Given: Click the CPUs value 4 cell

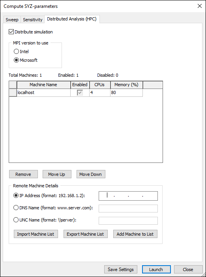Looking at the screenshot, I should click(100, 92).
